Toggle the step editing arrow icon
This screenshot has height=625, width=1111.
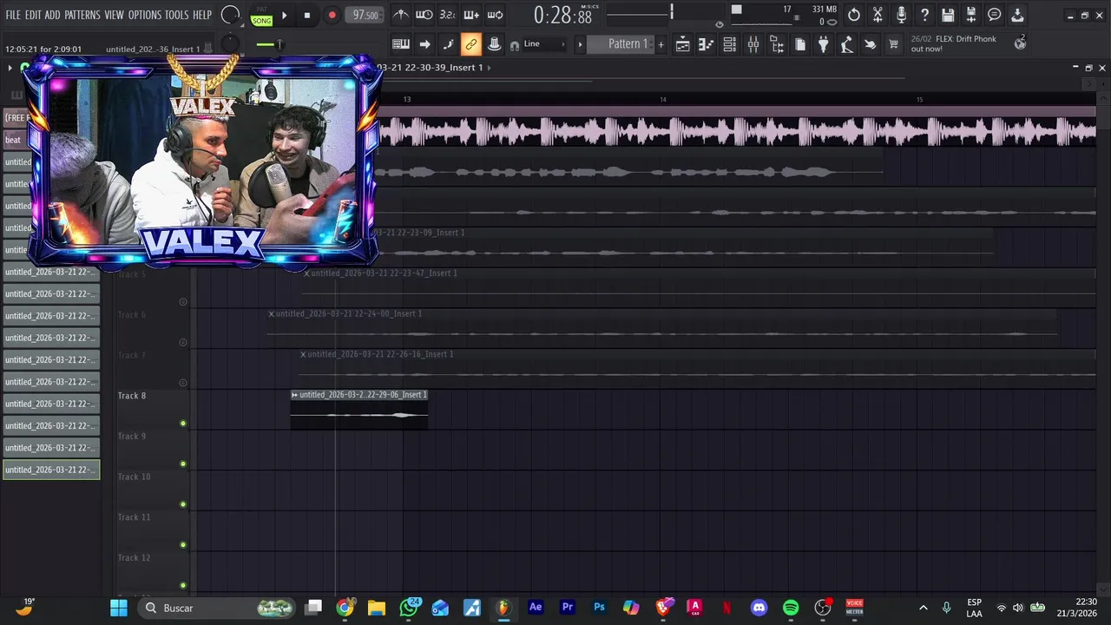pyautogui.click(x=424, y=44)
